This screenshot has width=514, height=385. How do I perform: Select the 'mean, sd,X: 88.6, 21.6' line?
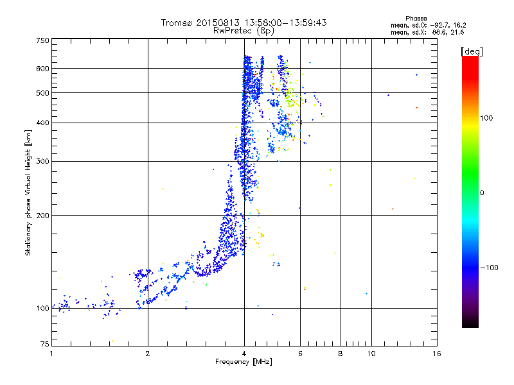[427, 32]
